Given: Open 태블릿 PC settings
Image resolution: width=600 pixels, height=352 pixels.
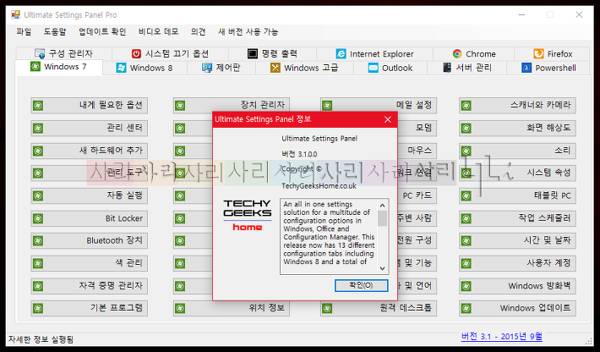Looking at the screenshot, I should (517, 195).
